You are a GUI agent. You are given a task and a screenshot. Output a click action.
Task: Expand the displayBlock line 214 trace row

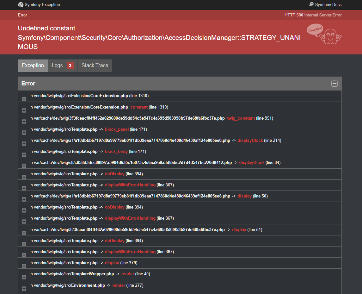[24, 144]
